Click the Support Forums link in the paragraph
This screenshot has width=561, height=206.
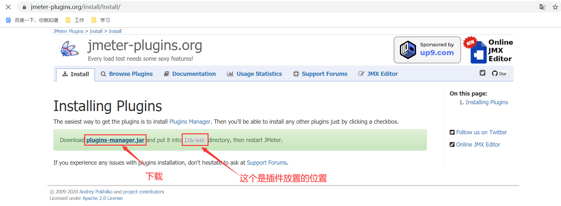click(x=267, y=163)
